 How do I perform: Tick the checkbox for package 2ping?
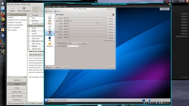[28, 31]
